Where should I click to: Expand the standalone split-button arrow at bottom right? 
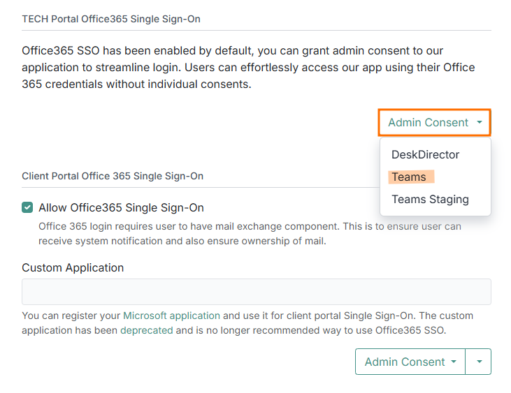coord(479,362)
